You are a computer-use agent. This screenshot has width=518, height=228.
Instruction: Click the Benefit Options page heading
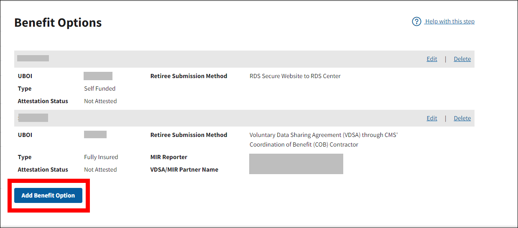tap(58, 23)
